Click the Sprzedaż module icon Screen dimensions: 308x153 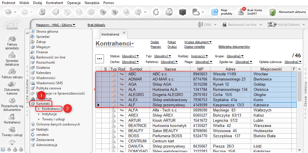click(x=33, y=37)
